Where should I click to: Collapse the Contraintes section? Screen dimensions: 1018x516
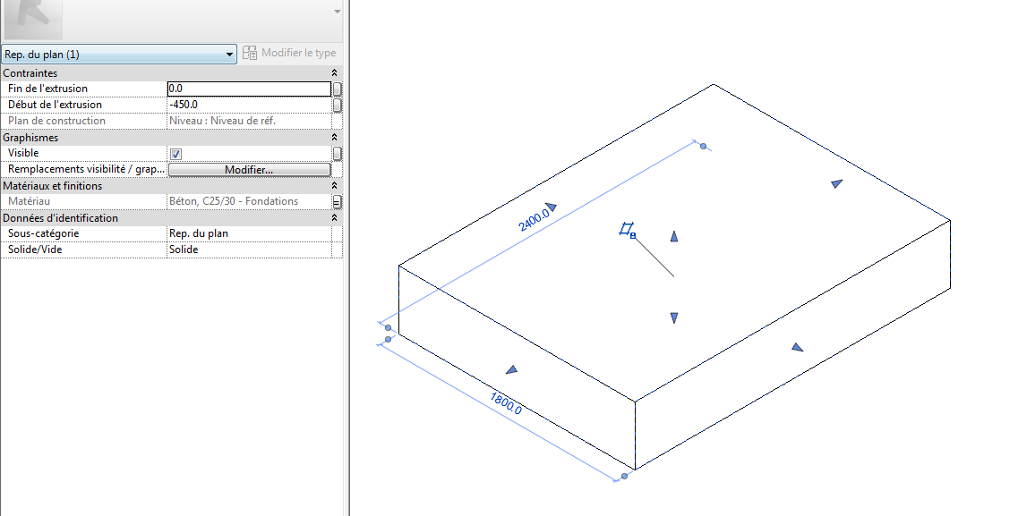pyautogui.click(x=334, y=73)
